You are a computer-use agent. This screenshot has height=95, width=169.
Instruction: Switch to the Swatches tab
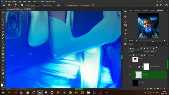[137, 10]
